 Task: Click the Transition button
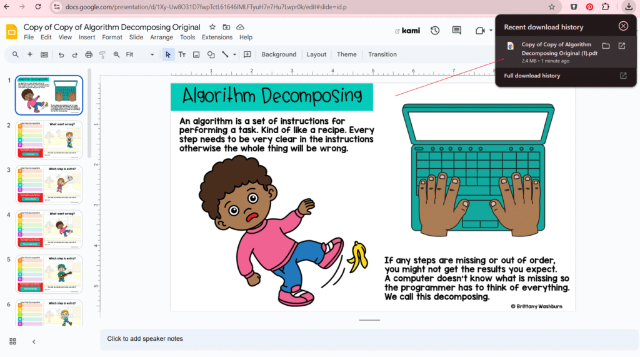pos(382,54)
